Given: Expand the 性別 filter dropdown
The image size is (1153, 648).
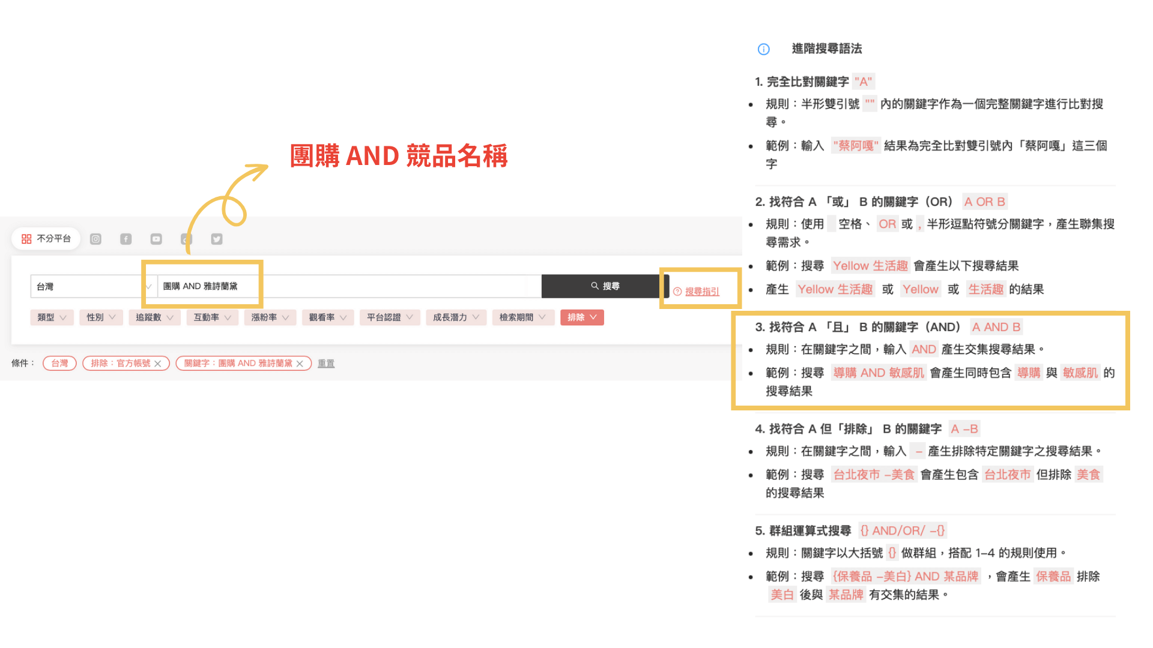Looking at the screenshot, I should coord(101,317).
